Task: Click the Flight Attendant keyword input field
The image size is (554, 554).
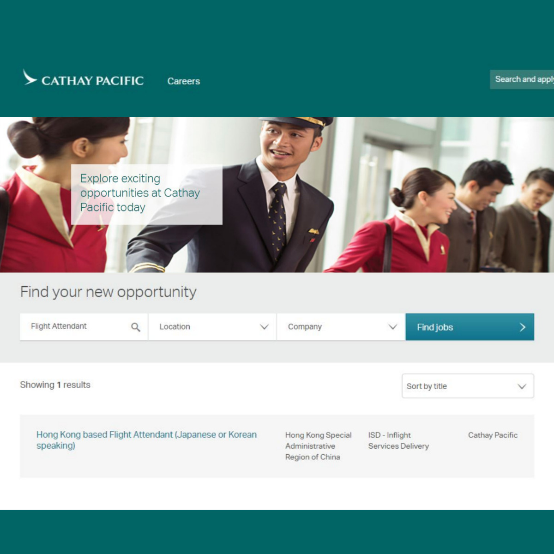Action: (84, 327)
